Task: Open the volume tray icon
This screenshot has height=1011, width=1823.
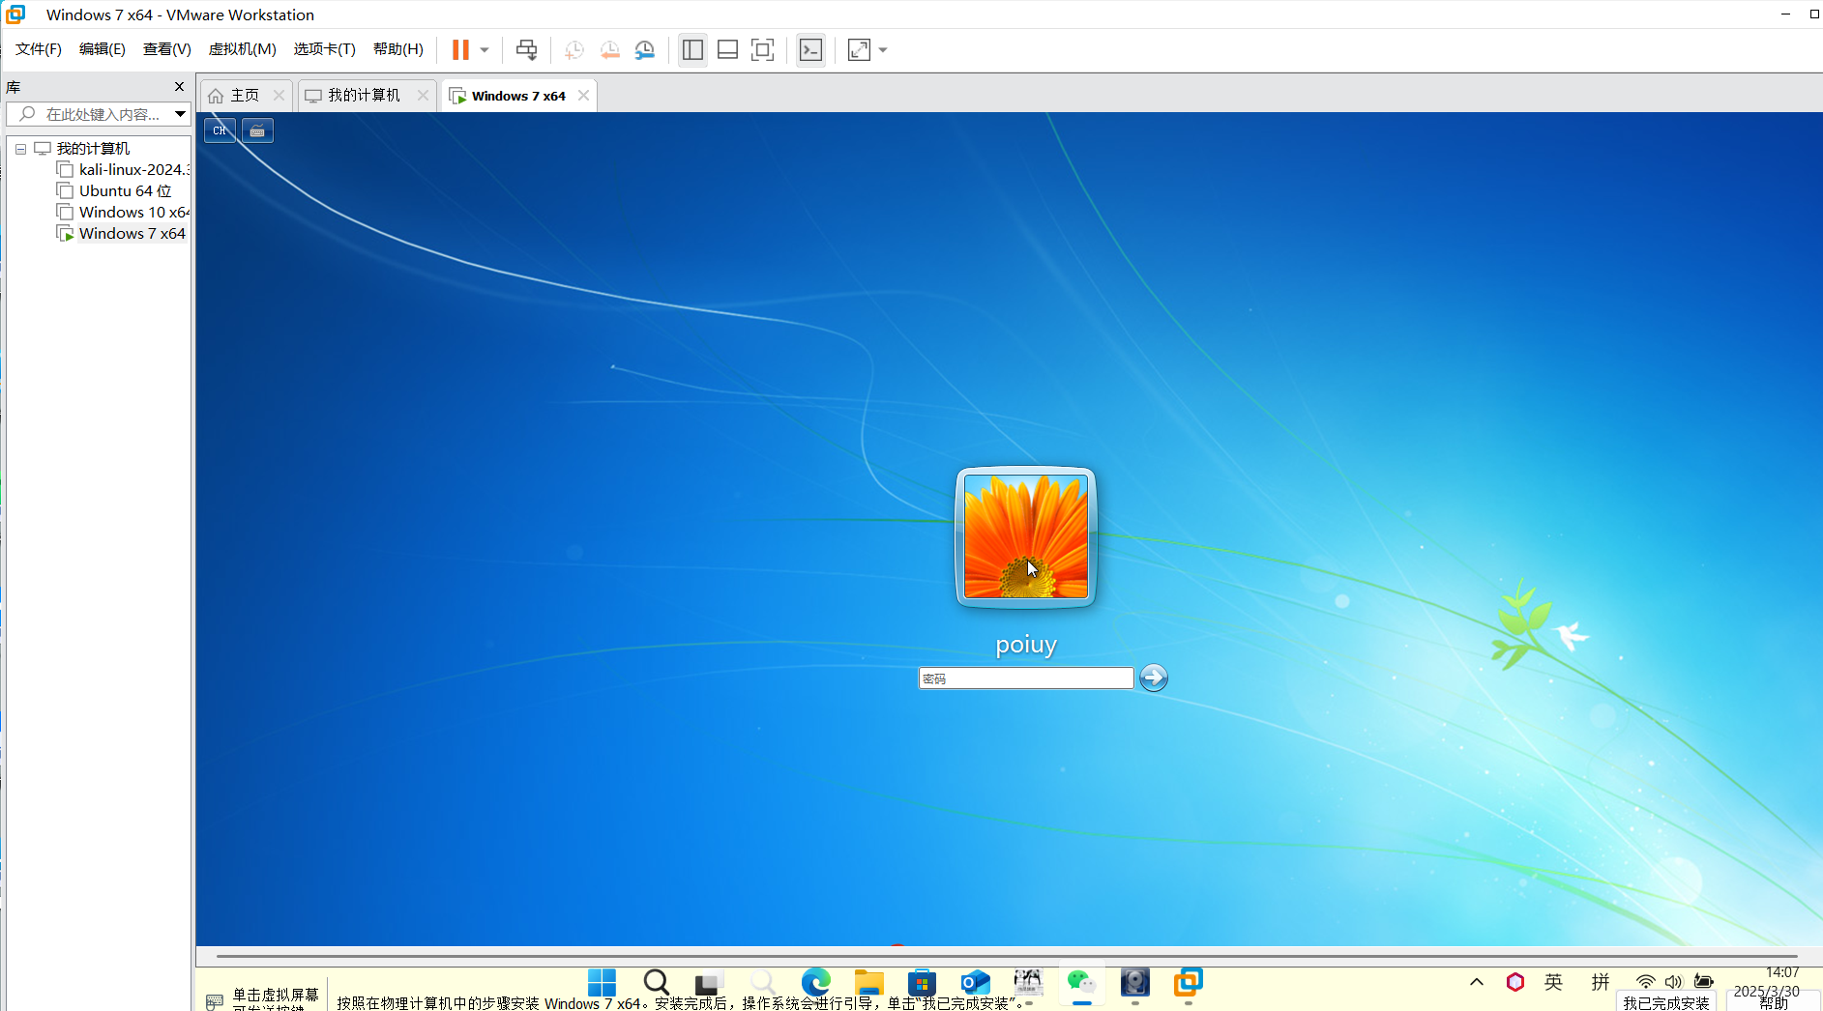Action: [1674, 982]
